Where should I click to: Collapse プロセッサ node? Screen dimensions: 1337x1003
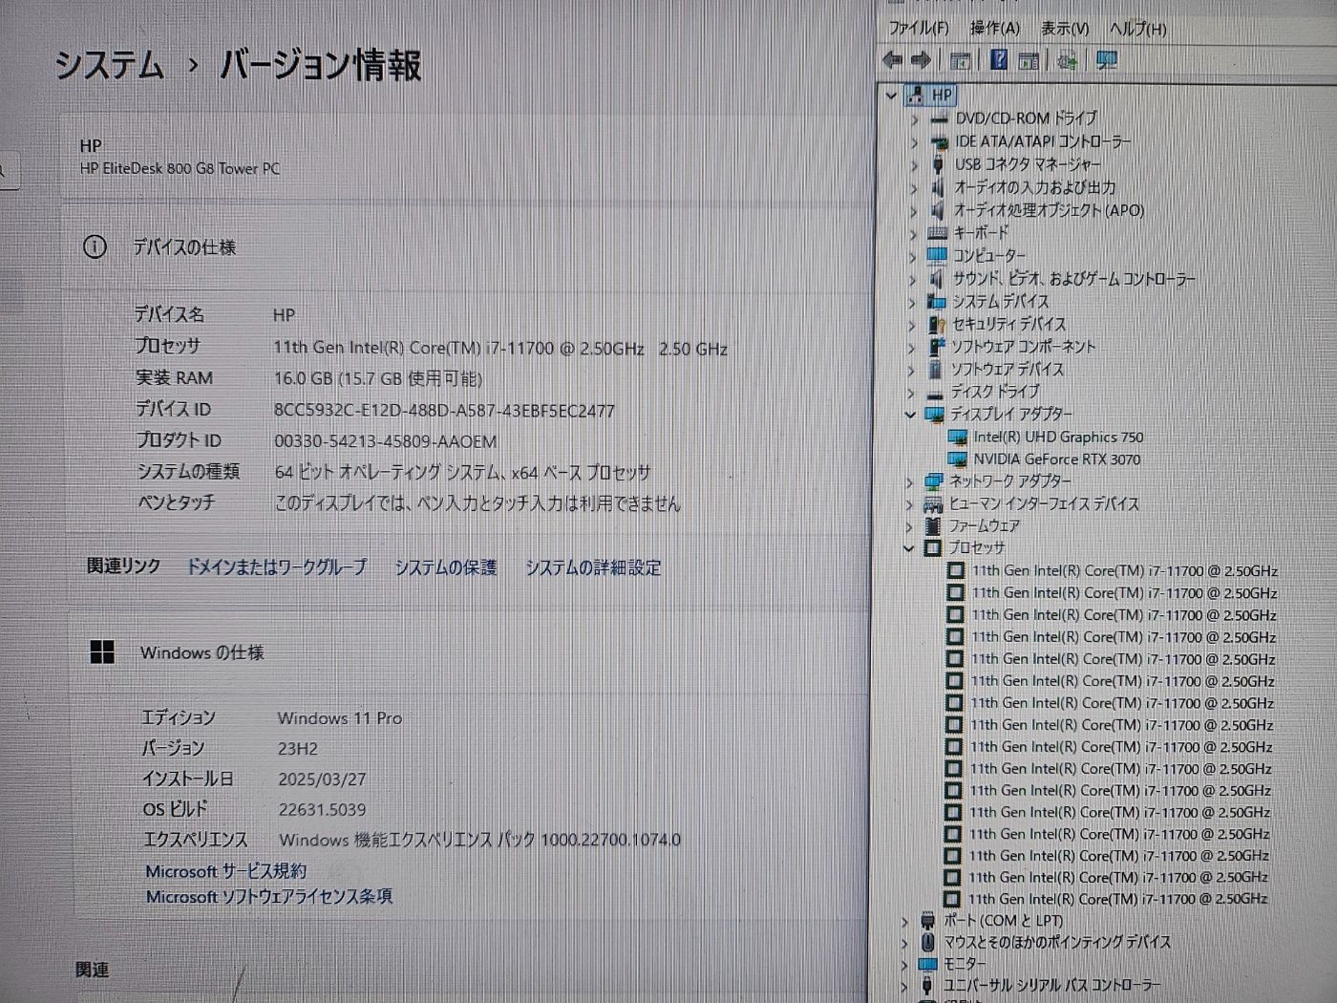(x=908, y=548)
